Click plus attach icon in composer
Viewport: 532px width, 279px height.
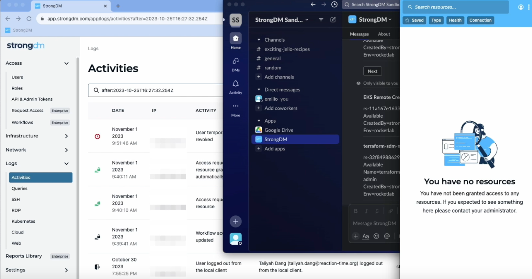point(356,236)
